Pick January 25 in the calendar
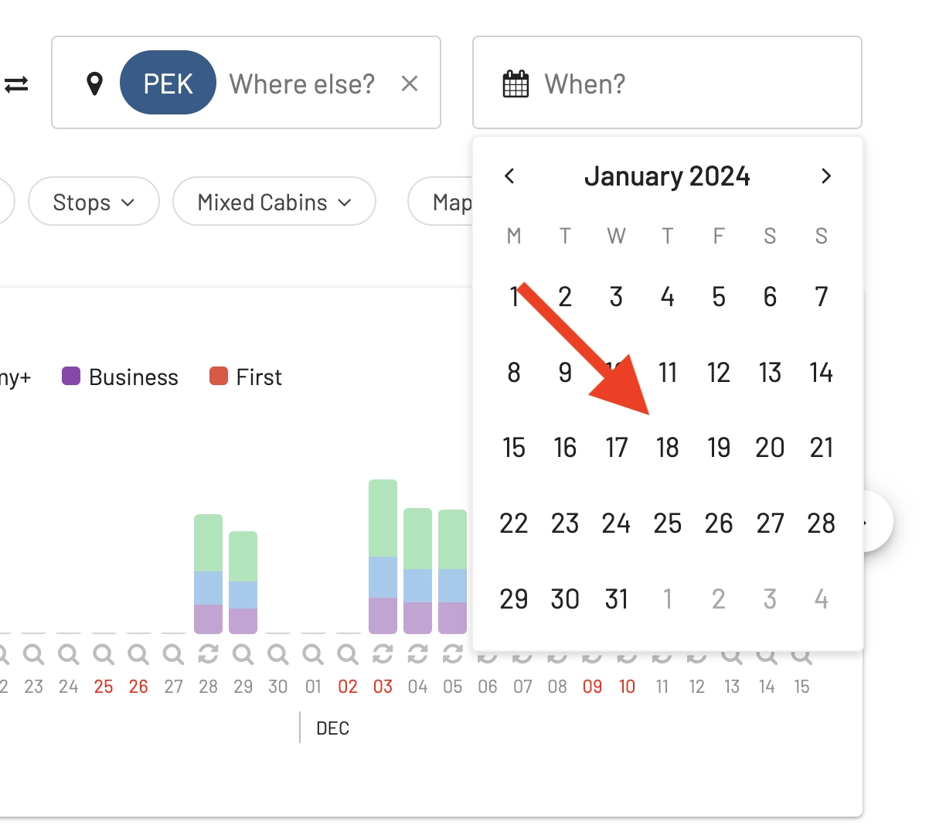Viewport: 929px width, 839px height. 667,524
